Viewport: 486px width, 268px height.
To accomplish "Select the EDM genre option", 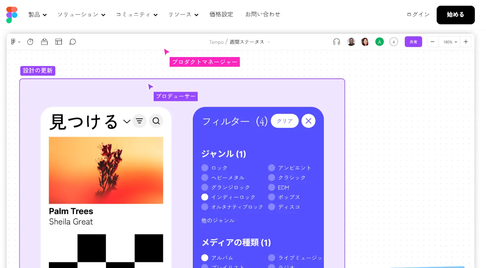I will click(272, 187).
